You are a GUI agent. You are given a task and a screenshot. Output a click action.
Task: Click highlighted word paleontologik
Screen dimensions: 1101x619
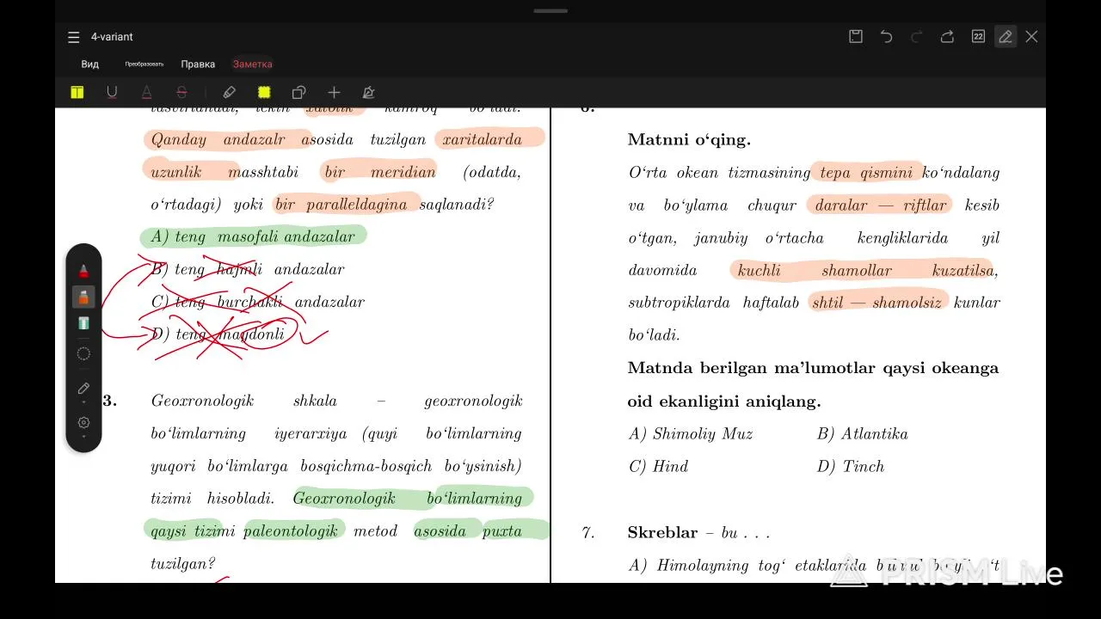coord(291,531)
